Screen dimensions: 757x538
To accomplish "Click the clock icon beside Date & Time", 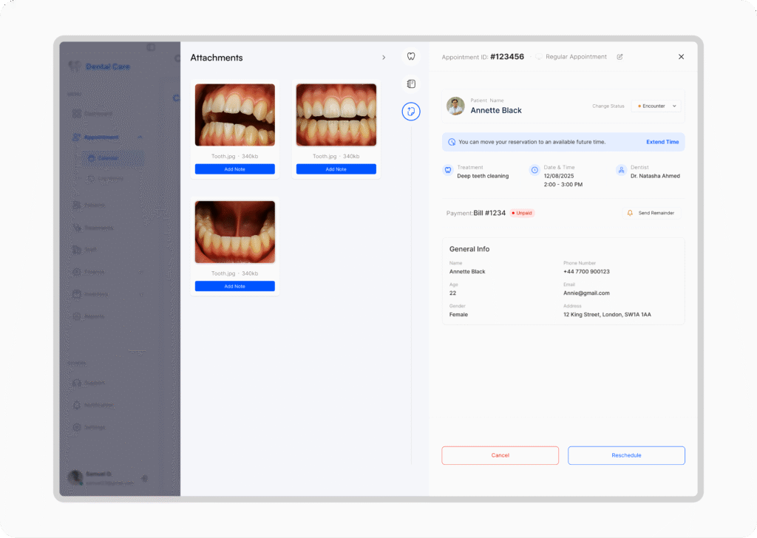I will (534, 170).
